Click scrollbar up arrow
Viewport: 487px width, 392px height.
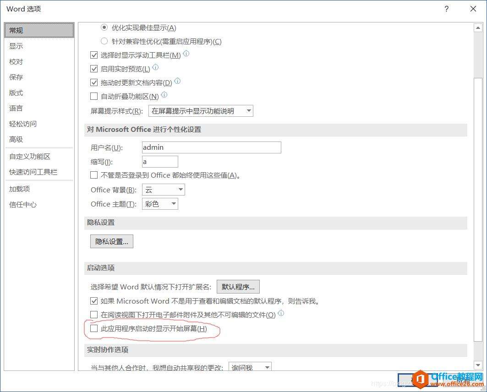click(x=478, y=27)
